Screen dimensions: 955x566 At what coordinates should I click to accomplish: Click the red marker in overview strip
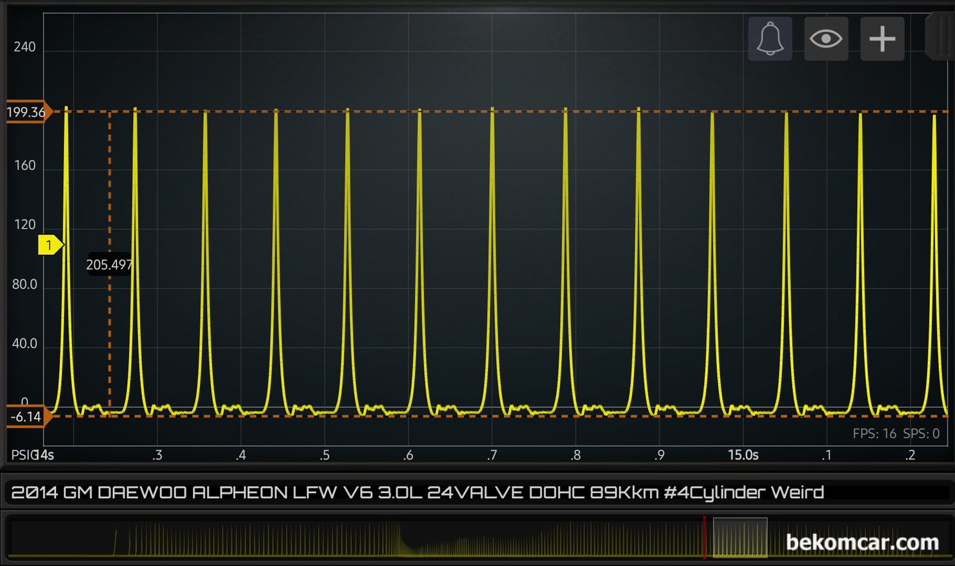pos(704,536)
